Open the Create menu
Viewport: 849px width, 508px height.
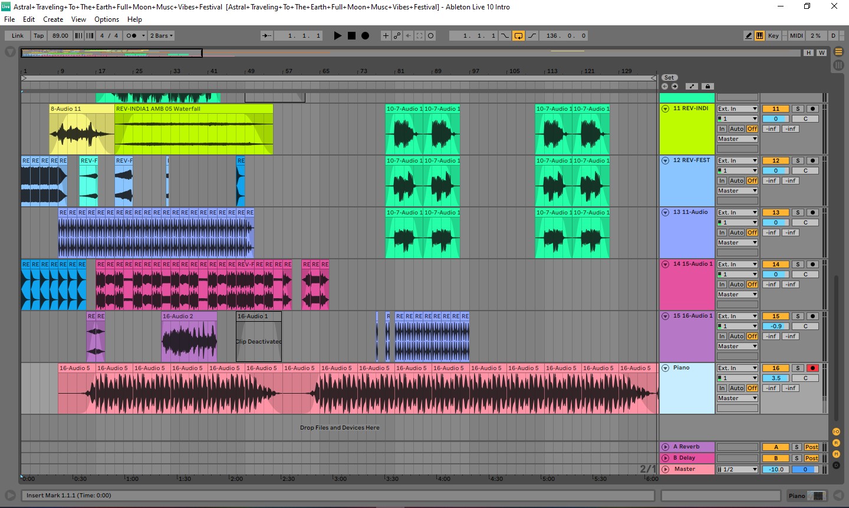(53, 19)
